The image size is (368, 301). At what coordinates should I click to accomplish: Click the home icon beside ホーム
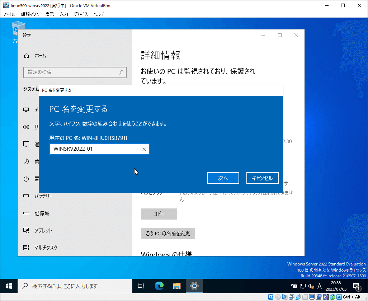[27, 56]
